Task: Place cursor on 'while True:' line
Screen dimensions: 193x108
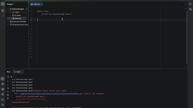Action: pos(43,11)
